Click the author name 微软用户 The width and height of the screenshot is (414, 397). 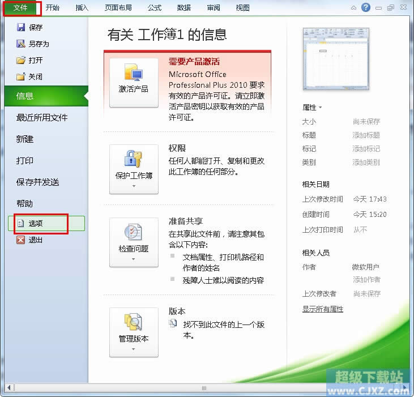[365, 267]
